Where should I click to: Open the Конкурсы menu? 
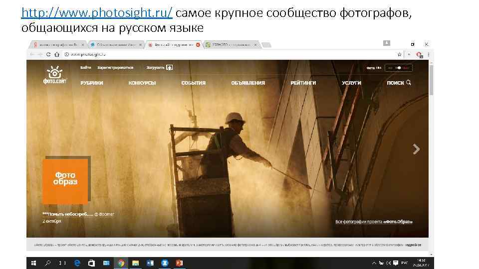(142, 83)
